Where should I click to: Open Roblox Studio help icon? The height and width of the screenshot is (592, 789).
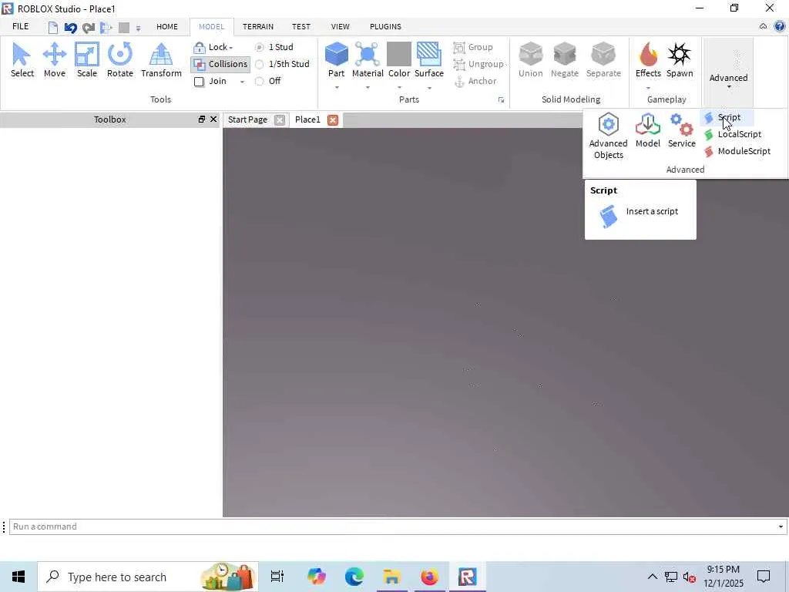click(780, 27)
